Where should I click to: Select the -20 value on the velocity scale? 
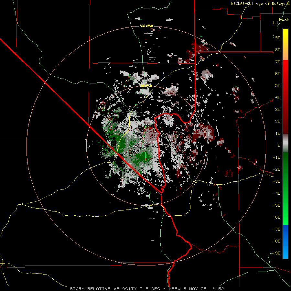point(276,169)
